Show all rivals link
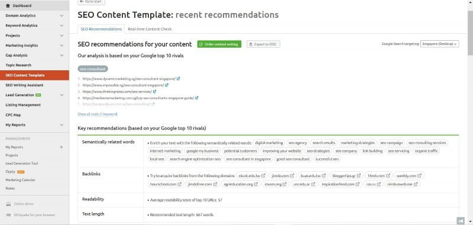473x225 pixels. 98,114
